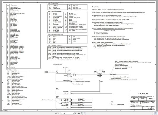Screen dimensions: 158x115
Task: Click 'Door Front Left' contents entry
Action: coord(13,24)
